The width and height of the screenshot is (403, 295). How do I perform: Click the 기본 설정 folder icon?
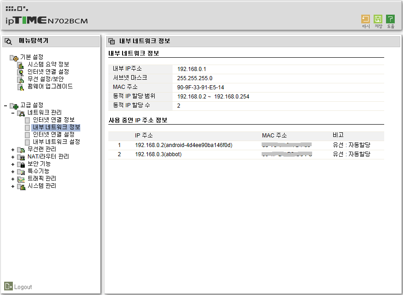tap(14, 58)
